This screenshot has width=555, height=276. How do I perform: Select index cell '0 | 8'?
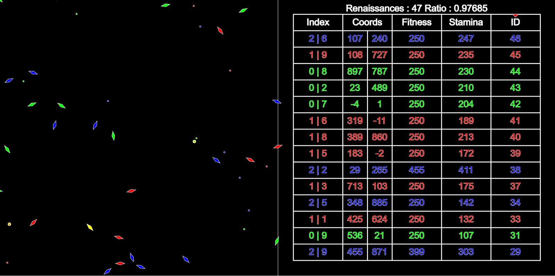[318, 71]
